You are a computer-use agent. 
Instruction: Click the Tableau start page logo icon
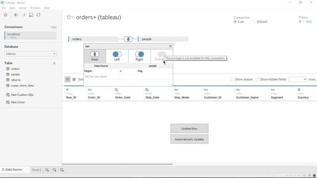[x=5, y=15]
